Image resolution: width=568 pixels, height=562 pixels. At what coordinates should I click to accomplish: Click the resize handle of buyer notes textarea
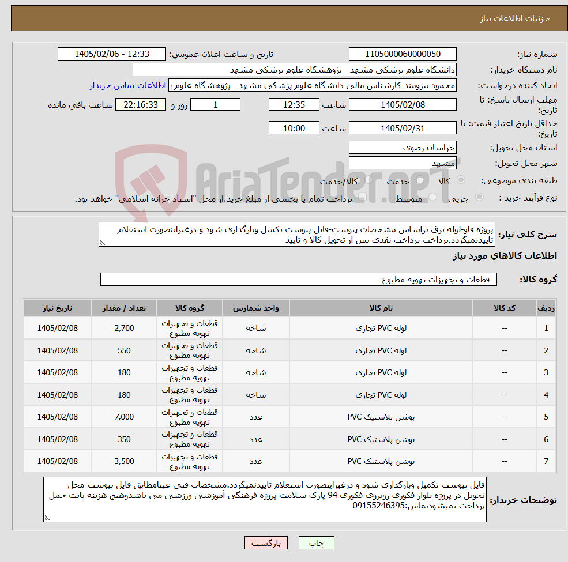[x=47, y=518]
